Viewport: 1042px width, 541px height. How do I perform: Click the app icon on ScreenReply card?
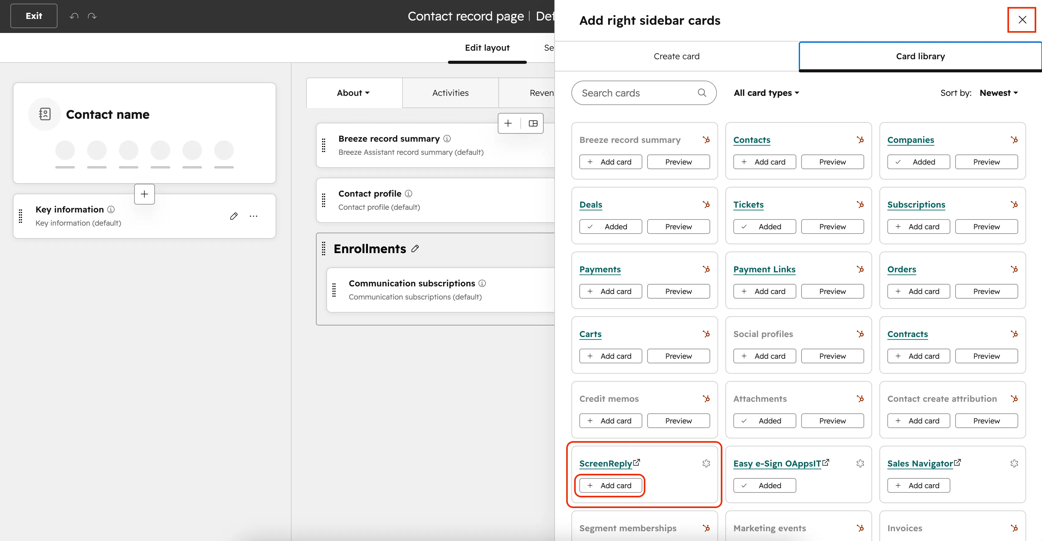tap(706, 463)
